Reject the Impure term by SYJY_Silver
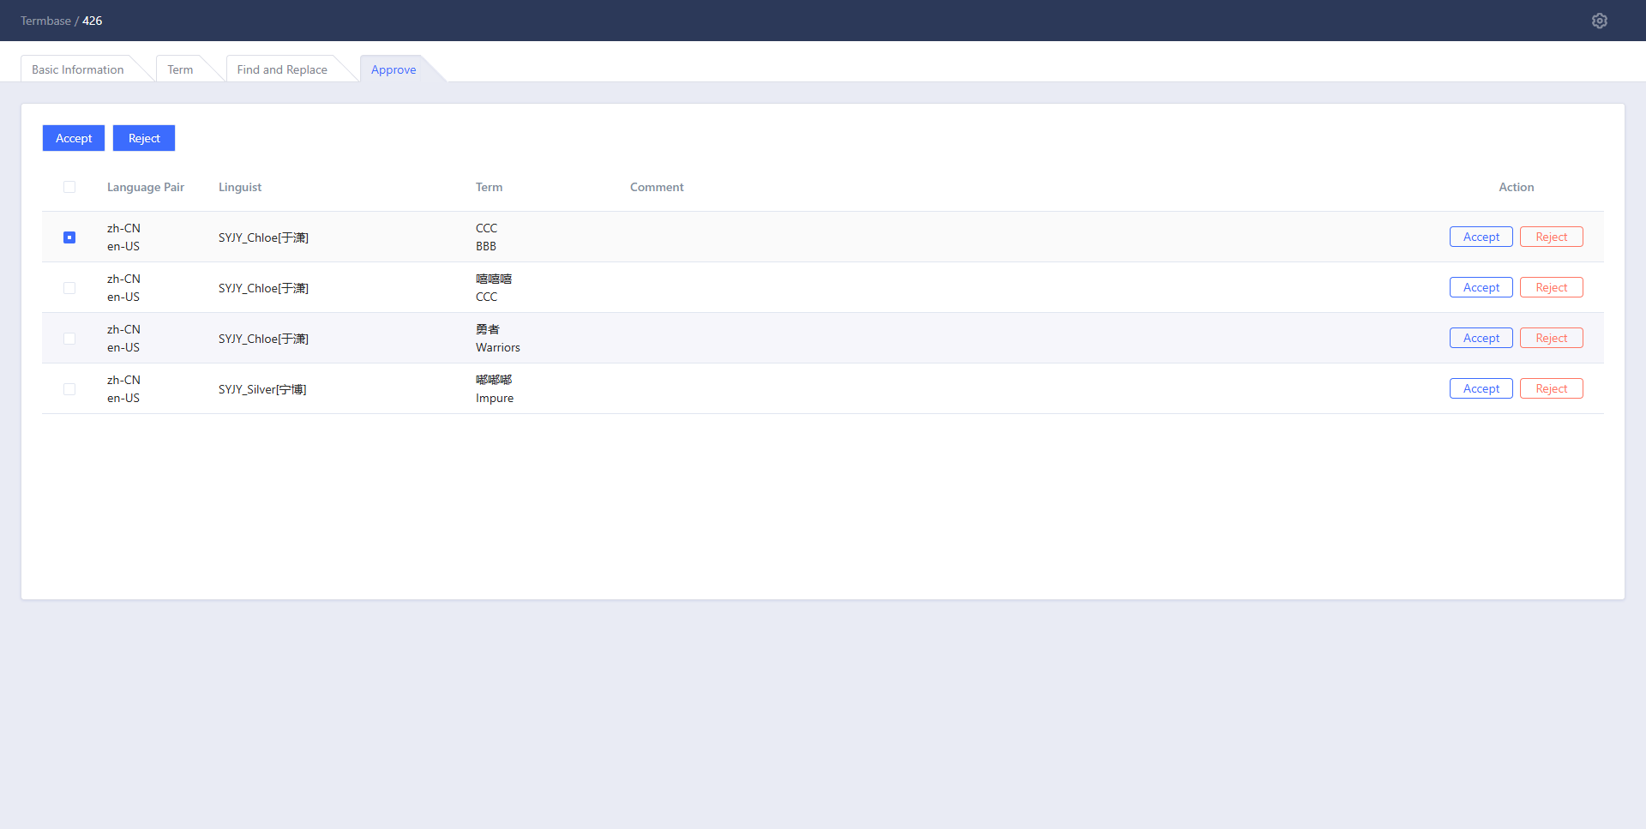 1552,388
